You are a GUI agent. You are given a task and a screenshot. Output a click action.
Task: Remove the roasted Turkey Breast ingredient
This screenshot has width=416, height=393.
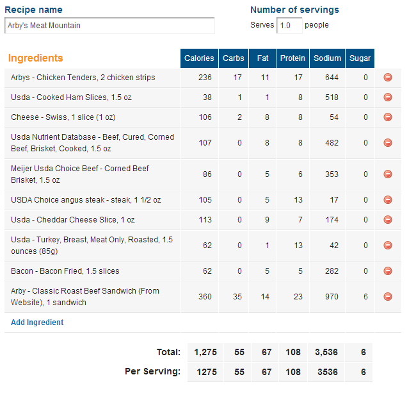click(388, 245)
